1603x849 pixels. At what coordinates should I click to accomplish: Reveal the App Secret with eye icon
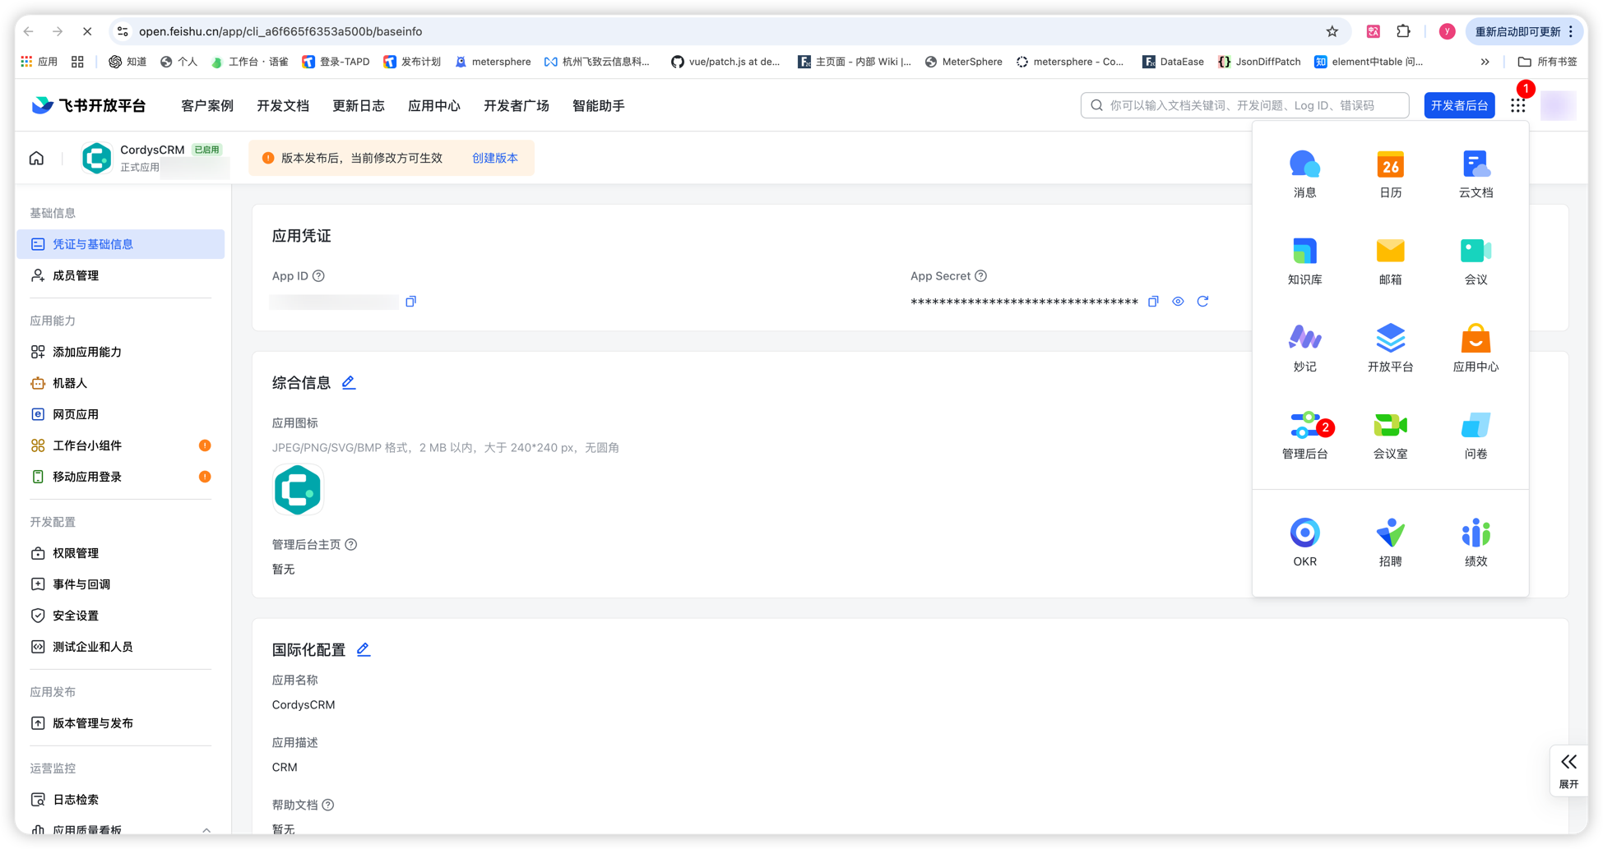pos(1178,302)
